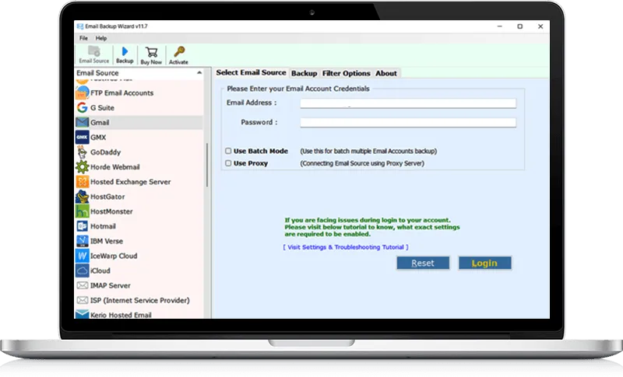Switch to the About tab
Viewport: 623px width, 377px height.
(x=386, y=73)
